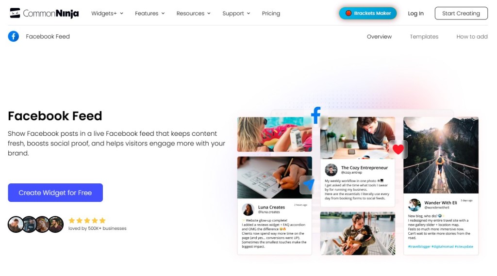
Task: Click the floating Facebook 'f' logo
Action: 316,115
